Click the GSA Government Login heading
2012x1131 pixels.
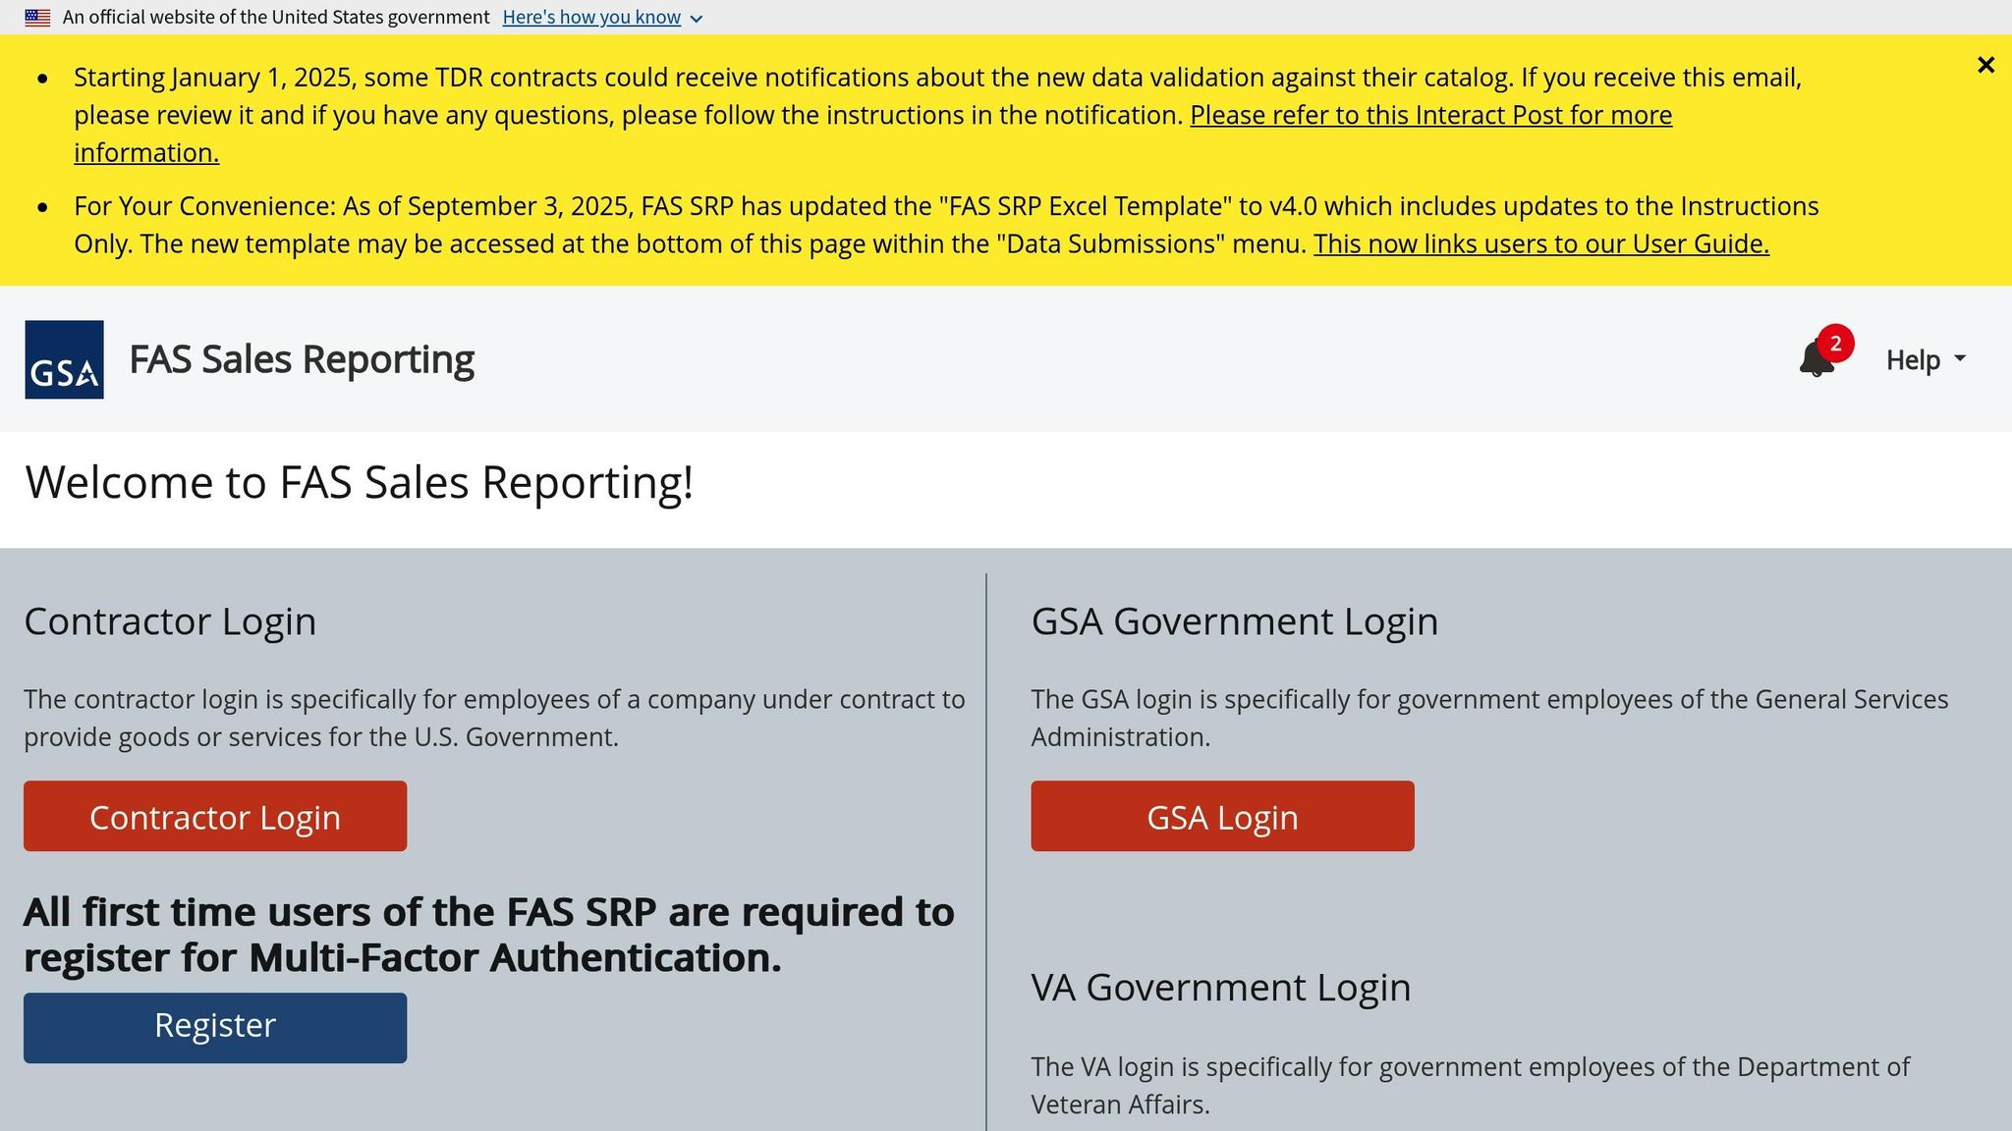[x=1234, y=621]
